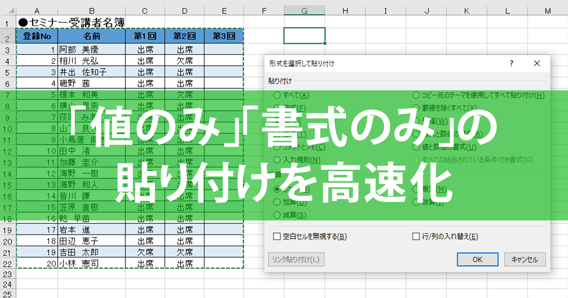
Task: Select row 1 header
Action: tap(8, 22)
